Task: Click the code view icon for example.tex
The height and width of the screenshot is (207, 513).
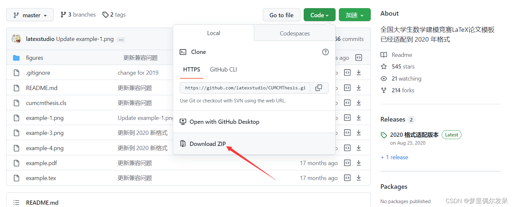Action: point(347,178)
